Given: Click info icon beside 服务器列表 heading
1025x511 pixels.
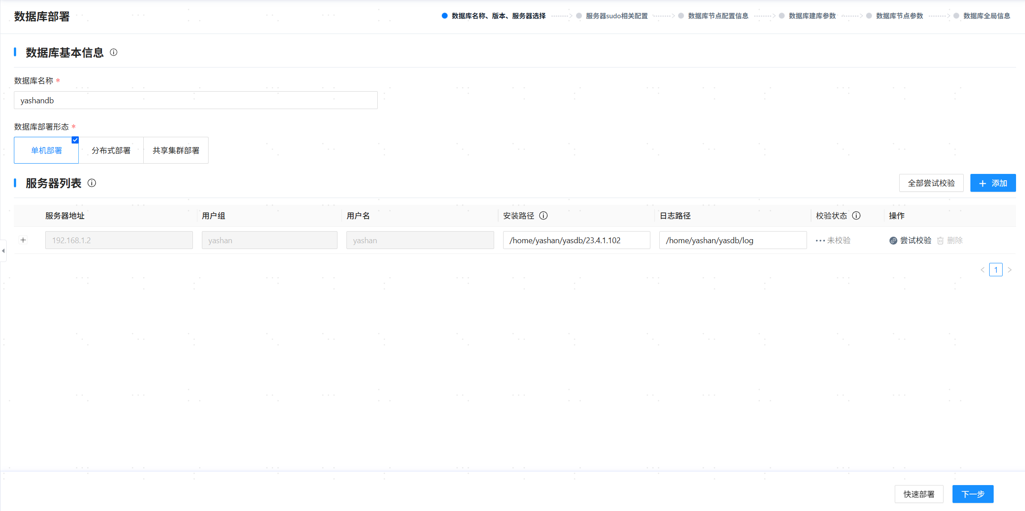Looking at the screenshot, I should click(92, 183).
